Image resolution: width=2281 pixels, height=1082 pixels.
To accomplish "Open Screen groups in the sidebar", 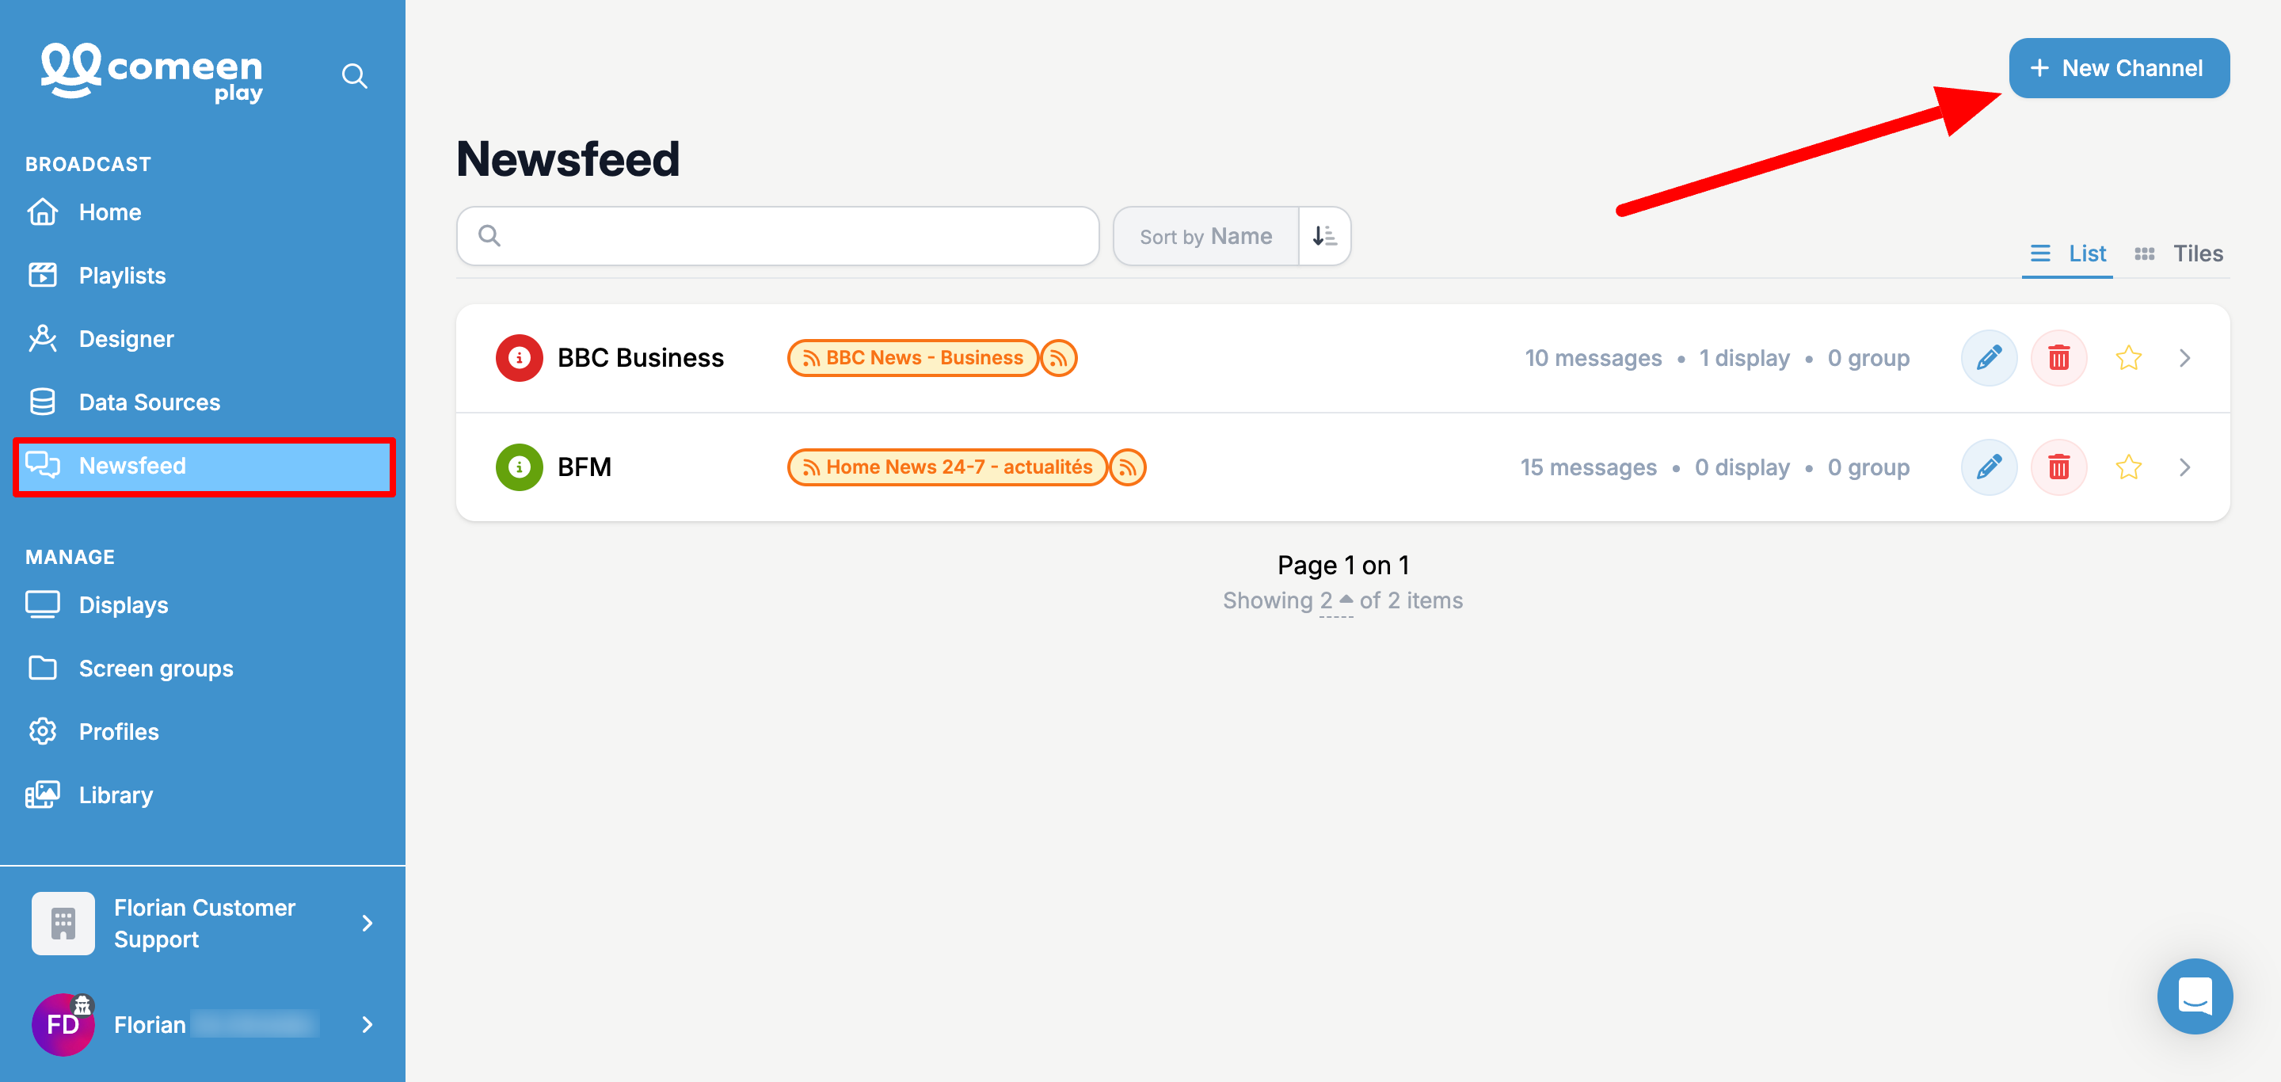I will [203, 669].
